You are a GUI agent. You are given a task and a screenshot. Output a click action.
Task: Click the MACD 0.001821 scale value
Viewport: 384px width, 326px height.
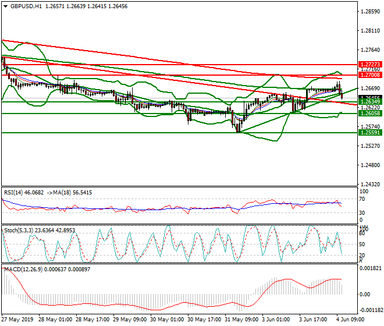(370, 268)
